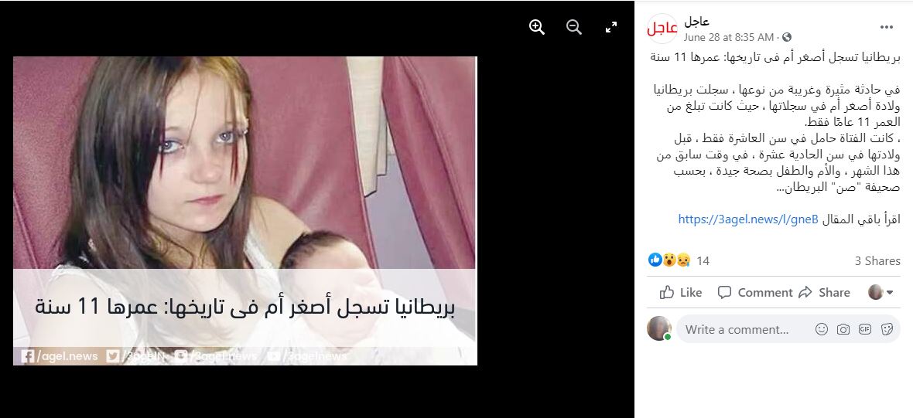Enter fullscreen photo view
The image size is (913, 418).
[610, 27]
